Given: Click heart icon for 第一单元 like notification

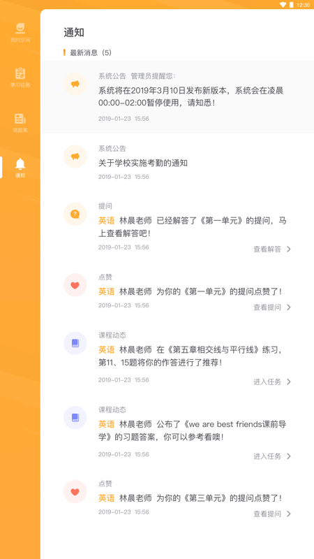Looking at the screenshot, I should click(75, 285).
